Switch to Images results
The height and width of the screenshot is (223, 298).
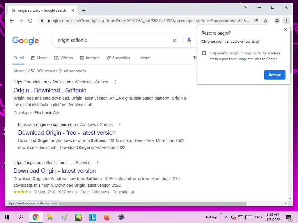(90, 58)
